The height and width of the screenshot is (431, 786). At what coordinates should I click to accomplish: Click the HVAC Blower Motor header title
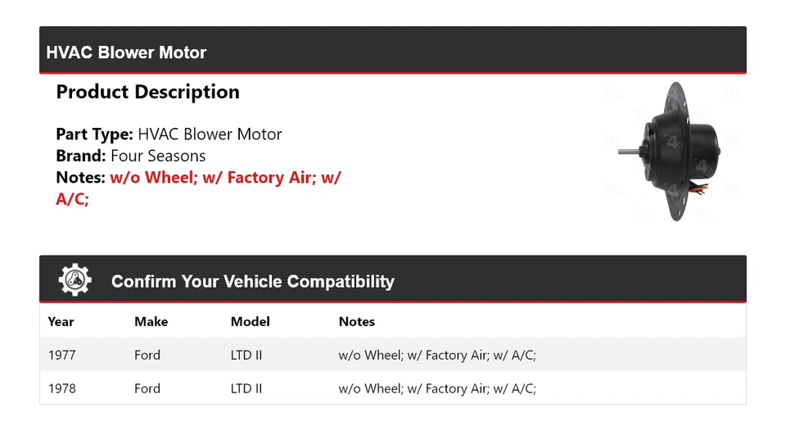pyautogui.click(x=126, y=52)
